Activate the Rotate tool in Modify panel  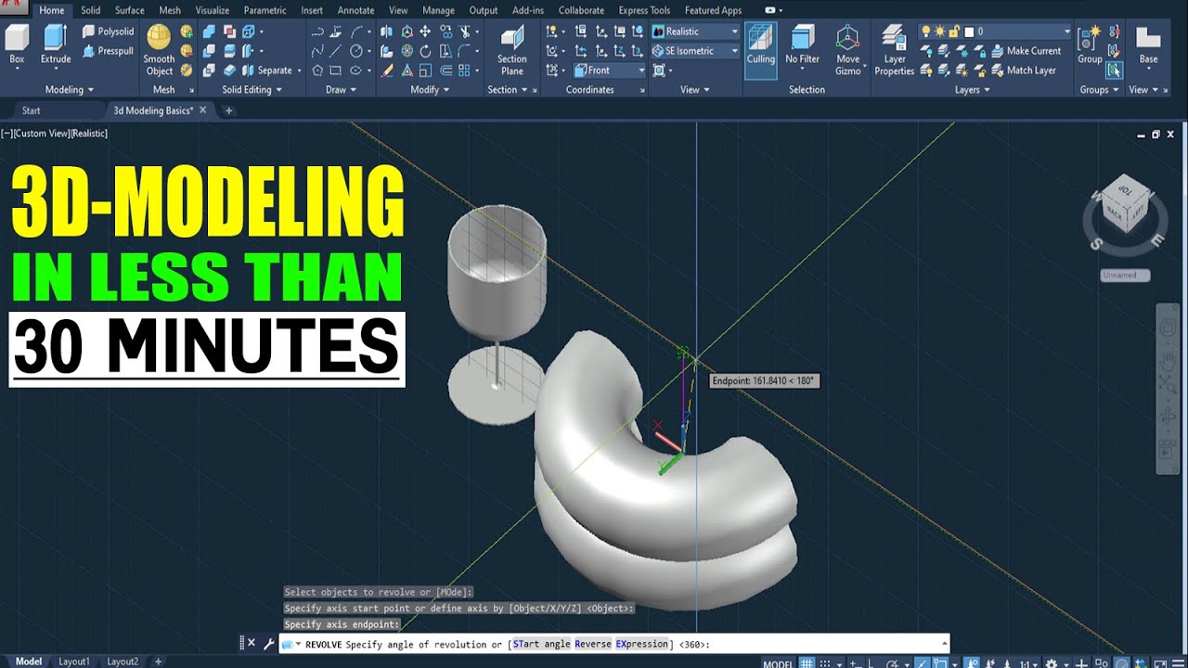click(x=425, y=51)
